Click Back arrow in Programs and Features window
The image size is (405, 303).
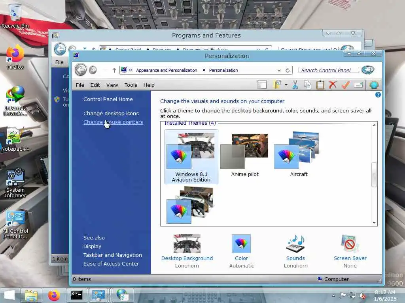point(60,49)
